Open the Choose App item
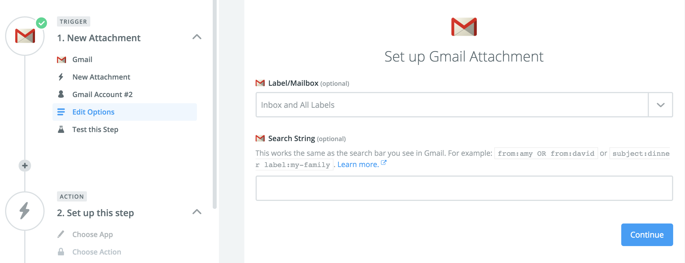This screenshot has height=263, width=685. click(x=124, y=234)
